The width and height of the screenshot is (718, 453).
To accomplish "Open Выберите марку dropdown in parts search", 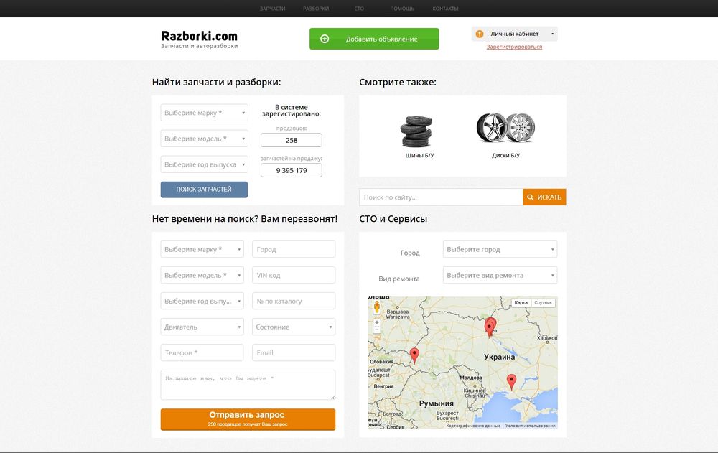I will point(204,113).
